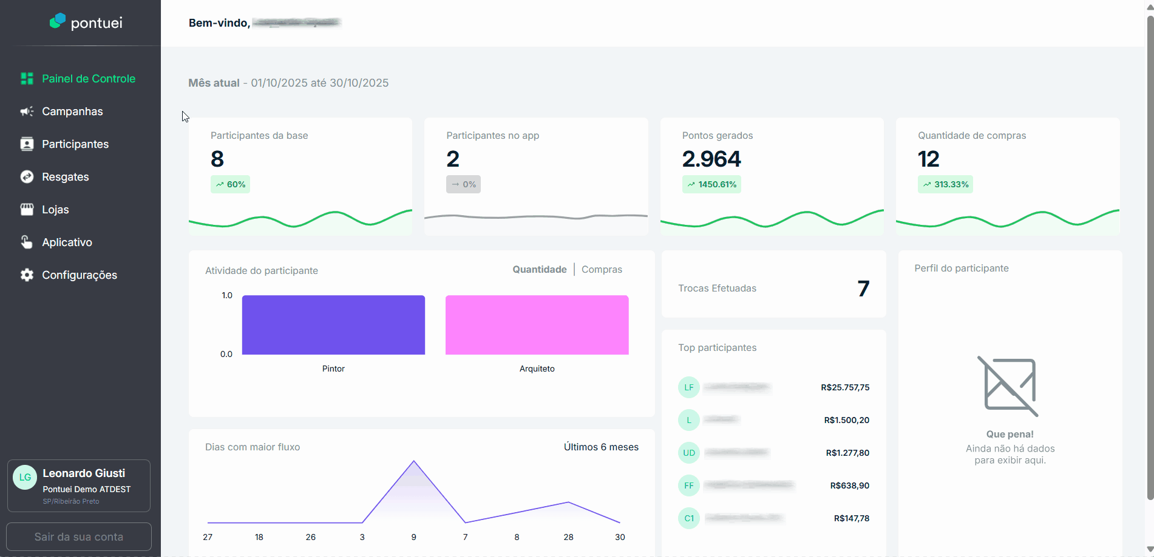
Task: Select top participant with LF avatar
Action: pyautogui.click(x=689, y=387)
